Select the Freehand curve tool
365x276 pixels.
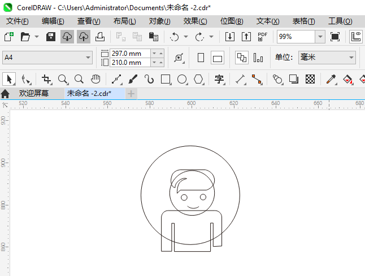[116, 79]
